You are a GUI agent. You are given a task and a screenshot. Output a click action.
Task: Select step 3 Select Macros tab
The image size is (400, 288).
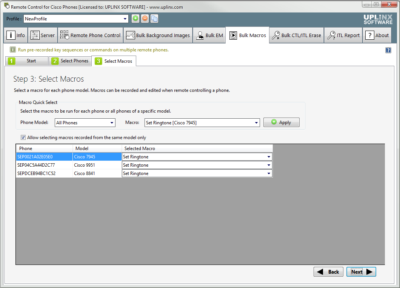tap(114, 61)
